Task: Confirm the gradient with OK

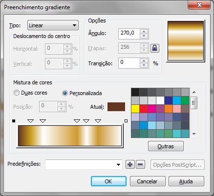Action: click(x=108, y=181)
